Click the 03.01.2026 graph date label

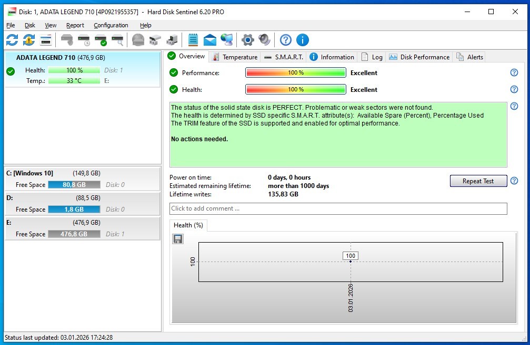point(351,298)
